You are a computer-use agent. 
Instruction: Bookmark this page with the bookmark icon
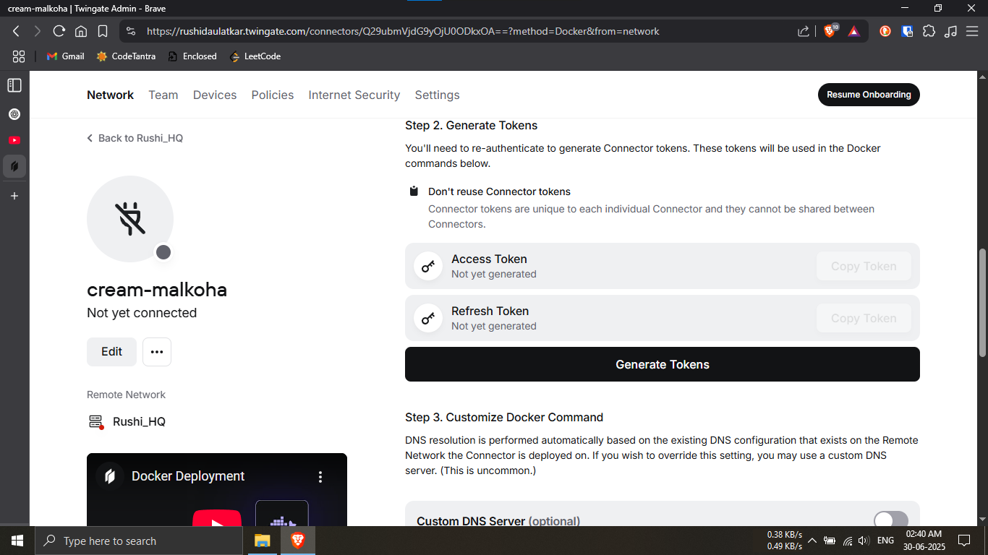[103, 31]
